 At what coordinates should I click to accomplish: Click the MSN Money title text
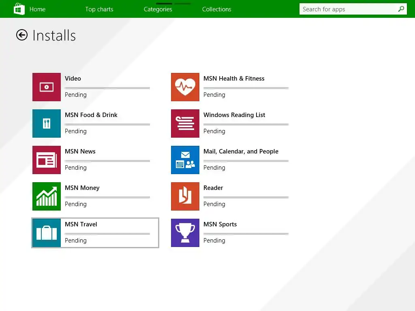82,188
